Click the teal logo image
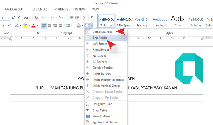 [x=189, y=69]
